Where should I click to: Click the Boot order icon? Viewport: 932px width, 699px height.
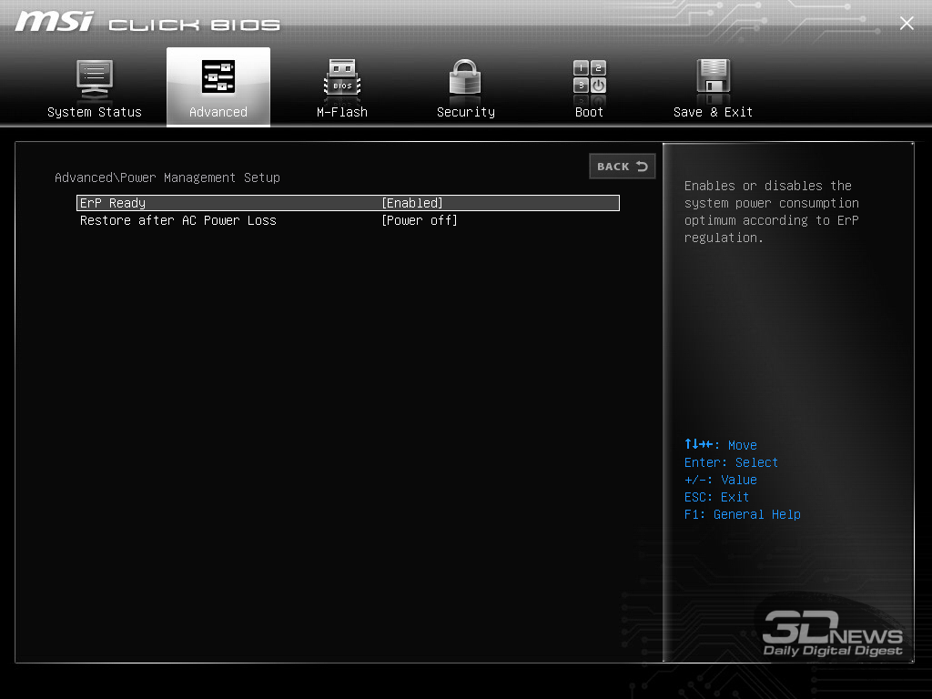[x=589, y=78]
